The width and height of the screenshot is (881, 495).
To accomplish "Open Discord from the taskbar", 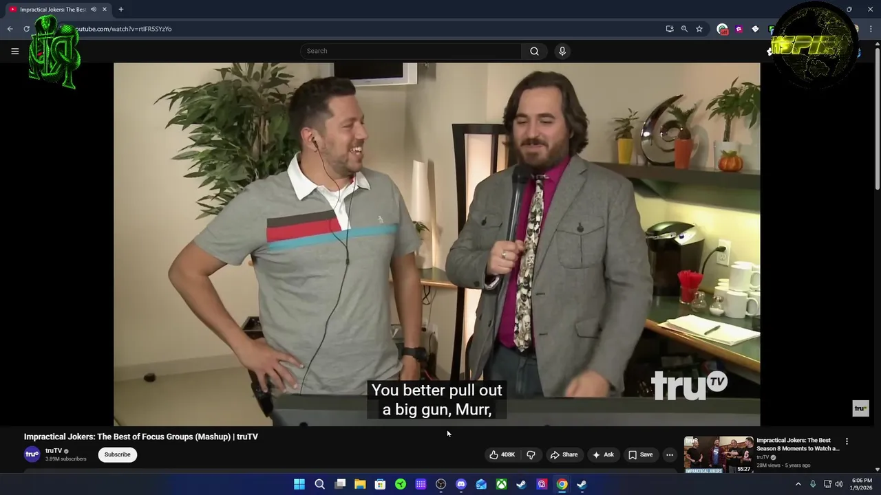I will pyautogui.click(x=461, y=484).
